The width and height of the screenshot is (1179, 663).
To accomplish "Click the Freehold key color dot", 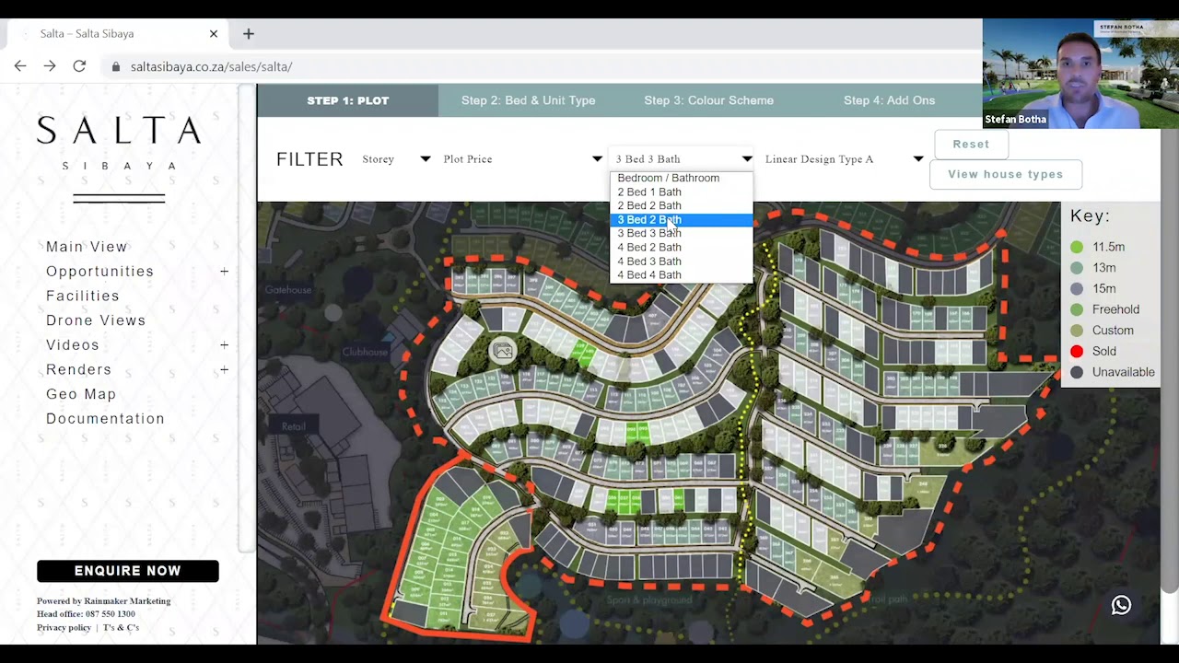I will (x=1077, y=309).
